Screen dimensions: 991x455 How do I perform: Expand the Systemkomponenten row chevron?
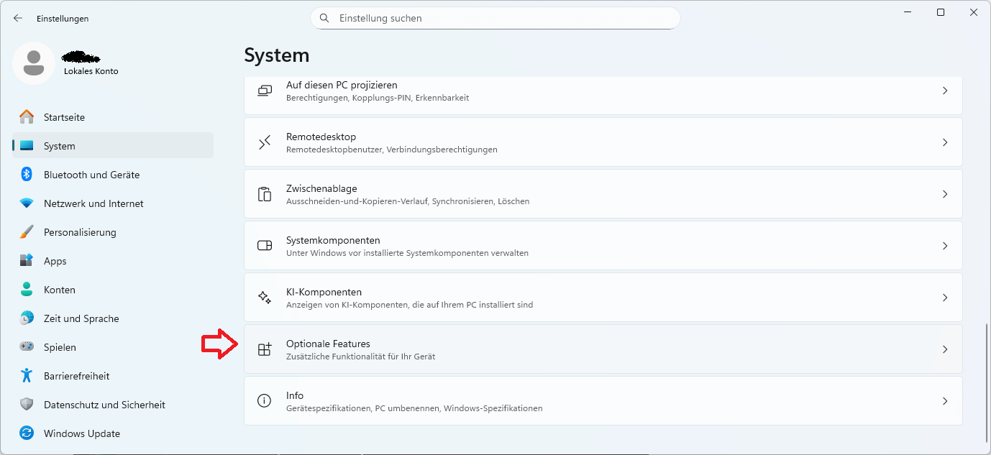[945, 245]
